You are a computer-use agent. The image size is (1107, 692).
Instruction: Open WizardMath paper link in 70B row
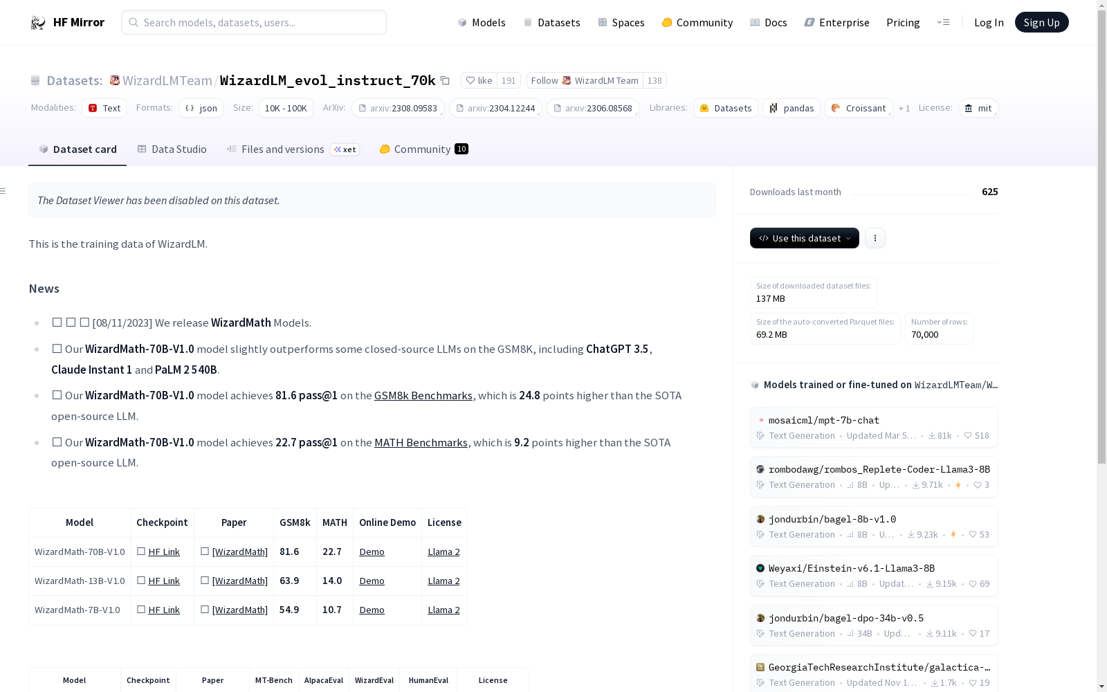pos(240,552)
